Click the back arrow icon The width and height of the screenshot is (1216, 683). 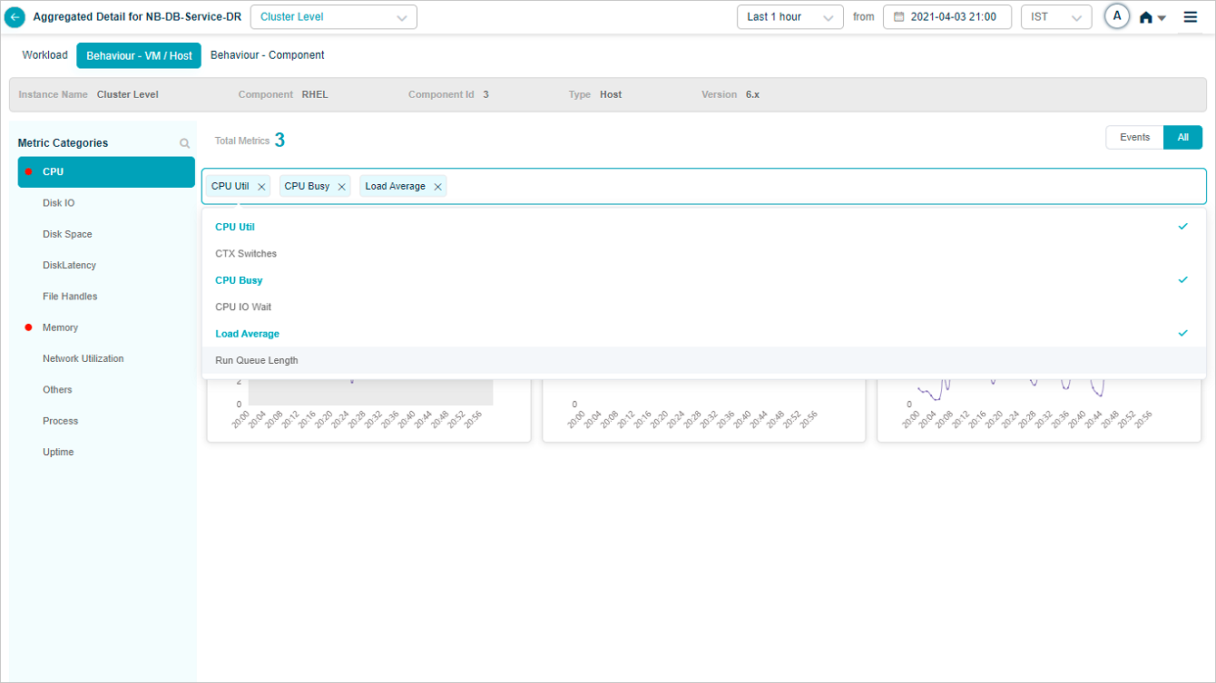(x=15, y=17)
